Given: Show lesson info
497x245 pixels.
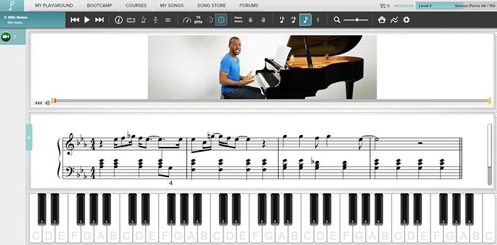Looking at the screenshot, I should 119,20.
